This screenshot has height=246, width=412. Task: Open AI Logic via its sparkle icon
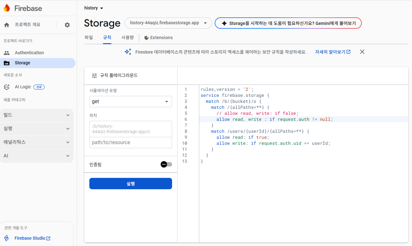pyautogui.click(x=7, y=87)
